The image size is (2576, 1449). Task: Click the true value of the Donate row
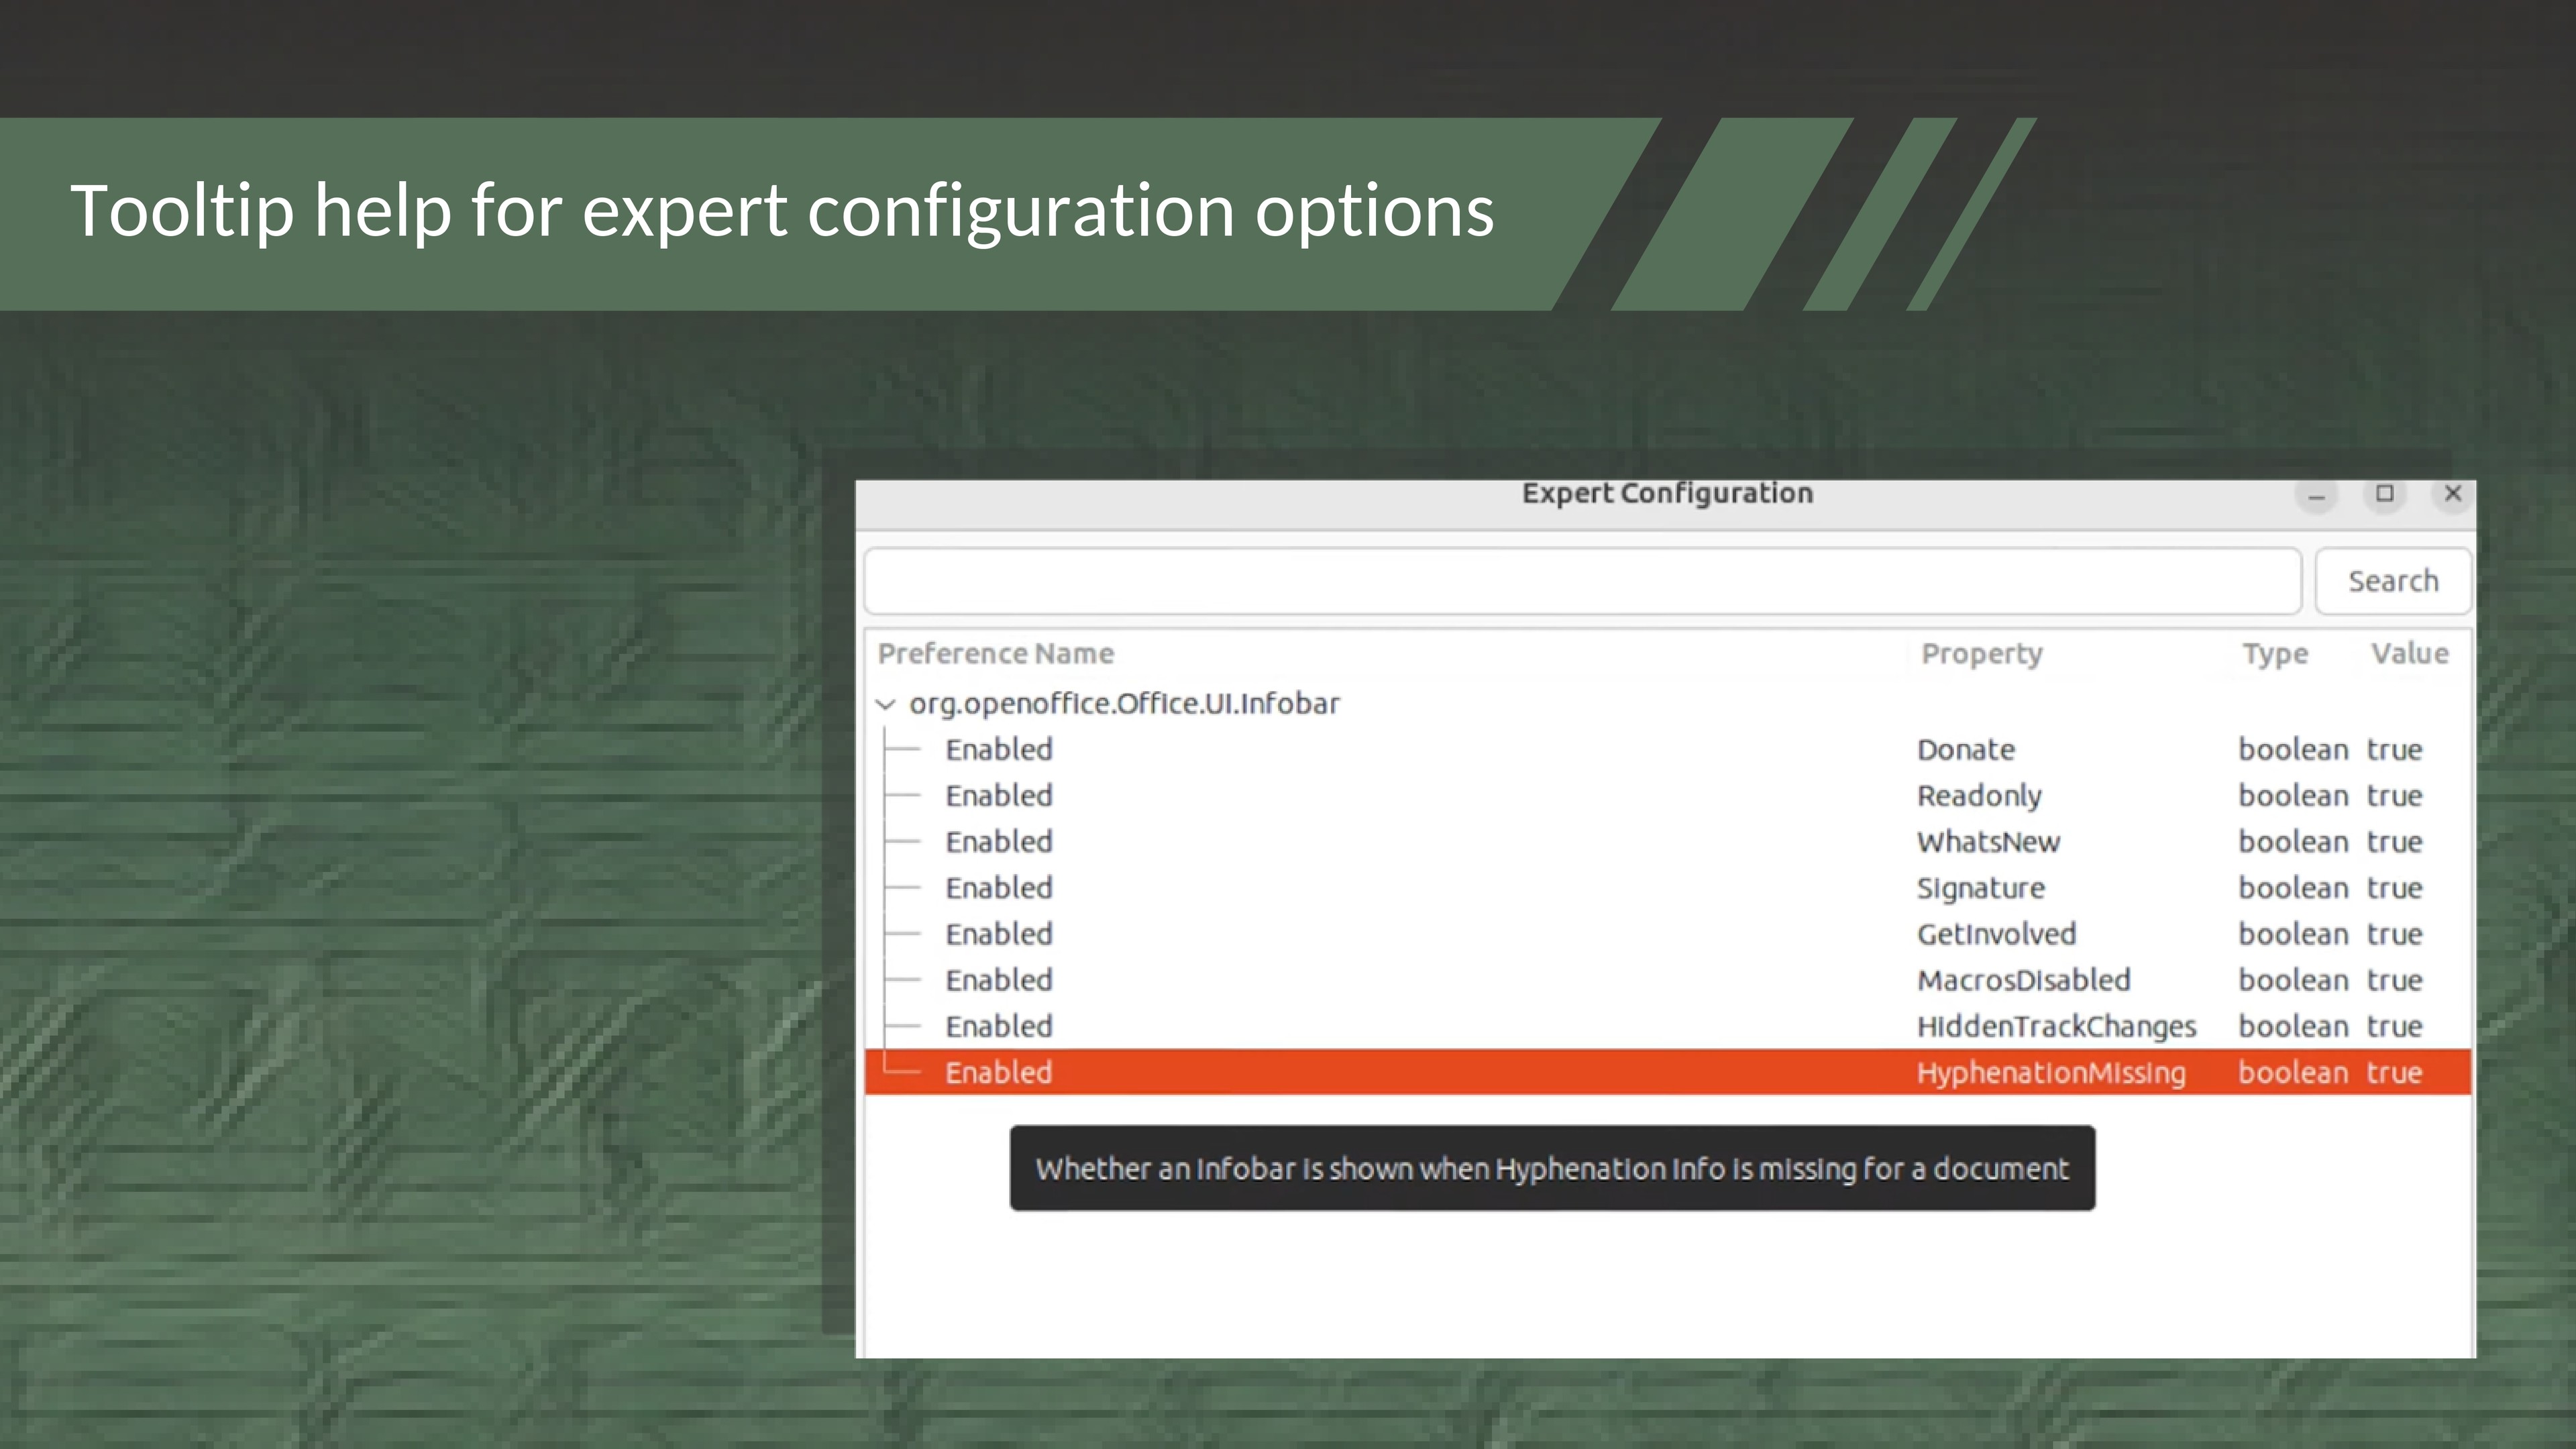(x=2394, y=750)
